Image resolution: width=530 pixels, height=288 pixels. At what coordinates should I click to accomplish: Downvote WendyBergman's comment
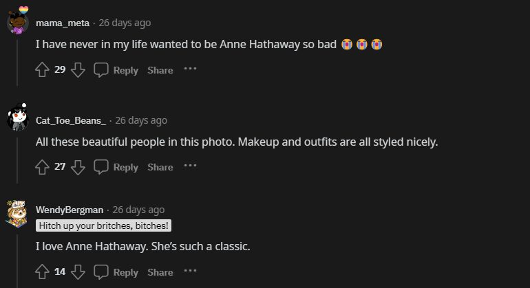pos(78,272)
